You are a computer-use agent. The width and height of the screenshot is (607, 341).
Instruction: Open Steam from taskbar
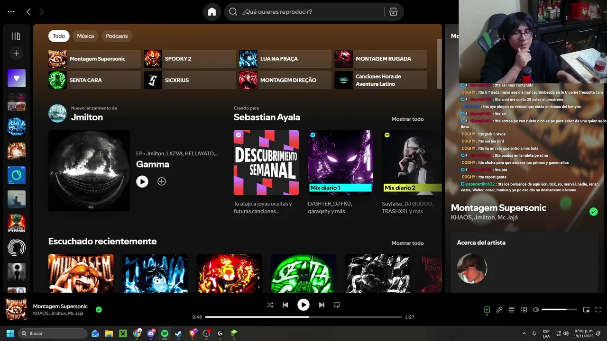point(178,333)
